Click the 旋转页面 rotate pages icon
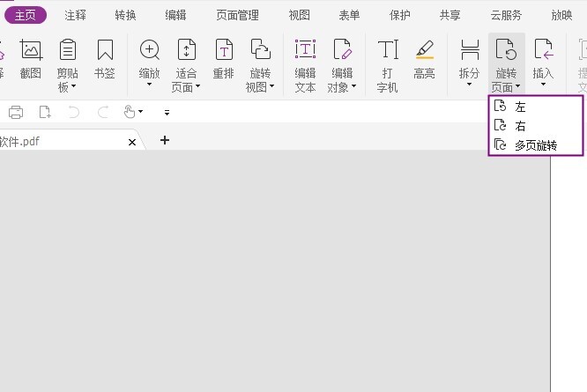 506,49
